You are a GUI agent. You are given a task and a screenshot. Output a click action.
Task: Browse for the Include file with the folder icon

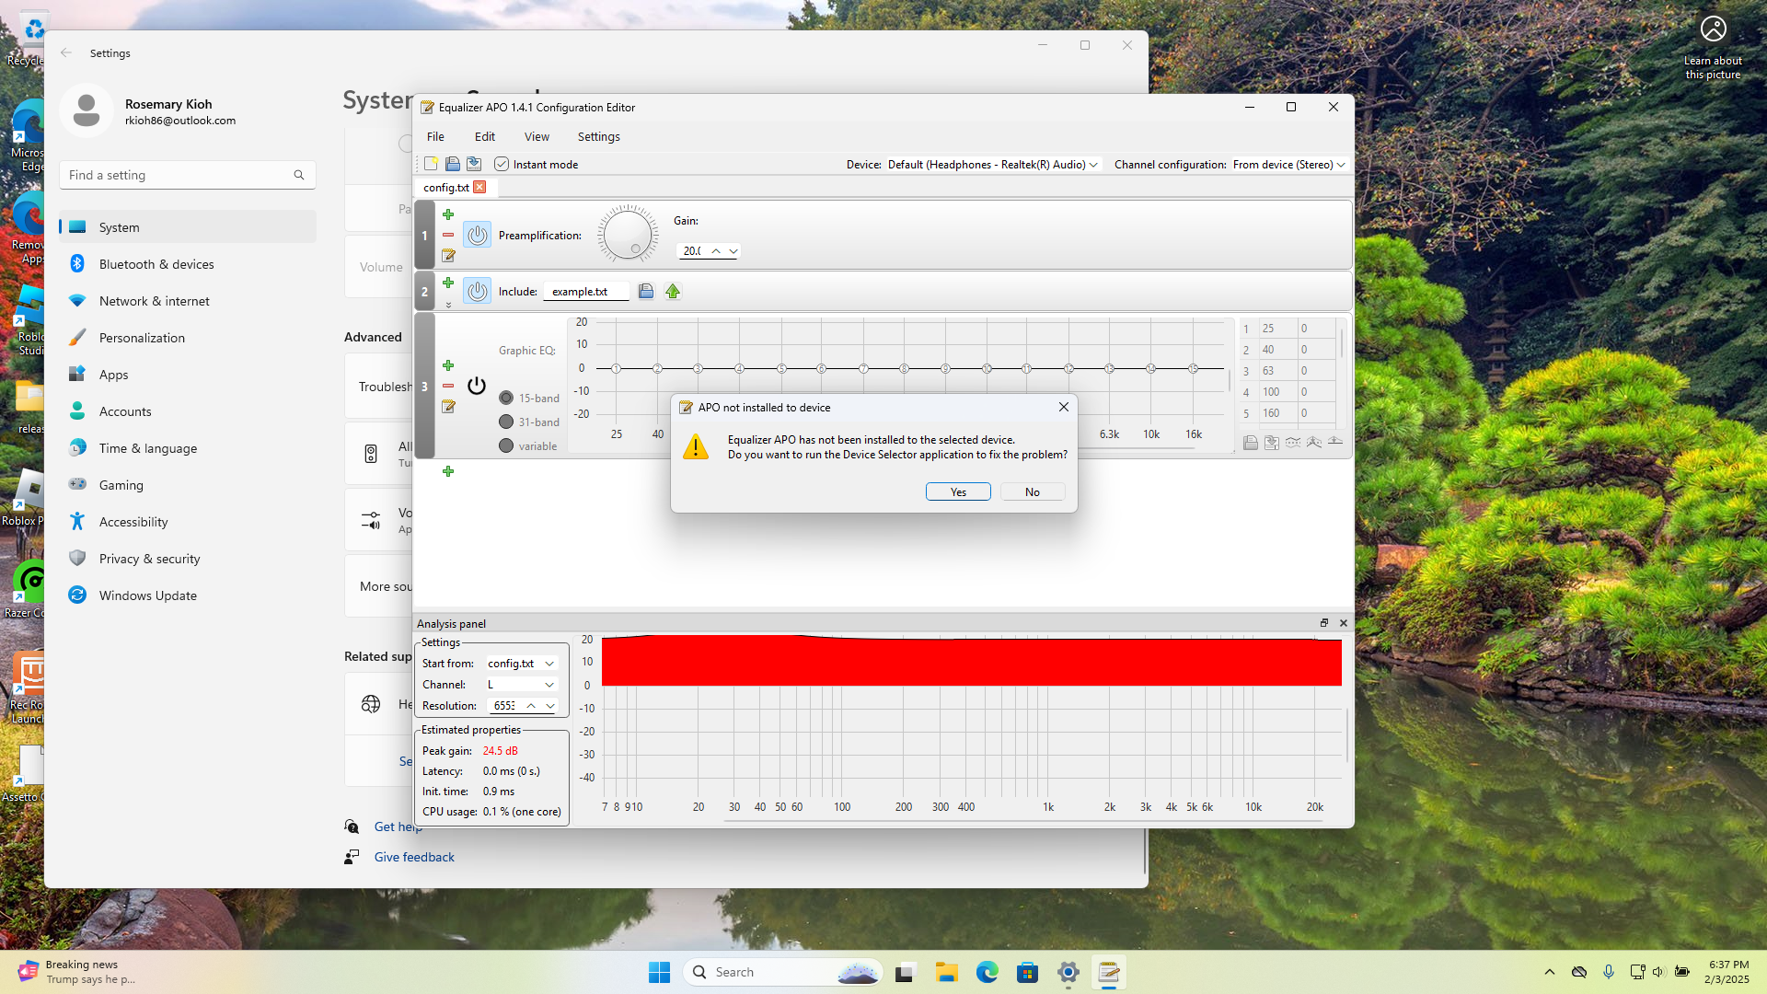pyautogui.click(x=646, y=291)
